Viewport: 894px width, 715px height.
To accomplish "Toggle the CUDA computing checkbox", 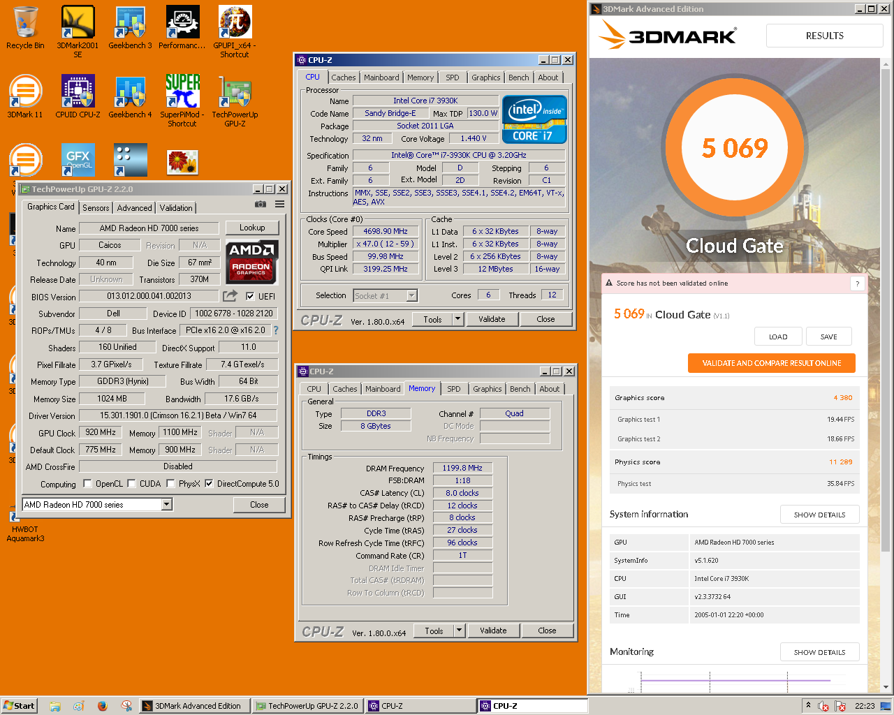I will point(131,483).
